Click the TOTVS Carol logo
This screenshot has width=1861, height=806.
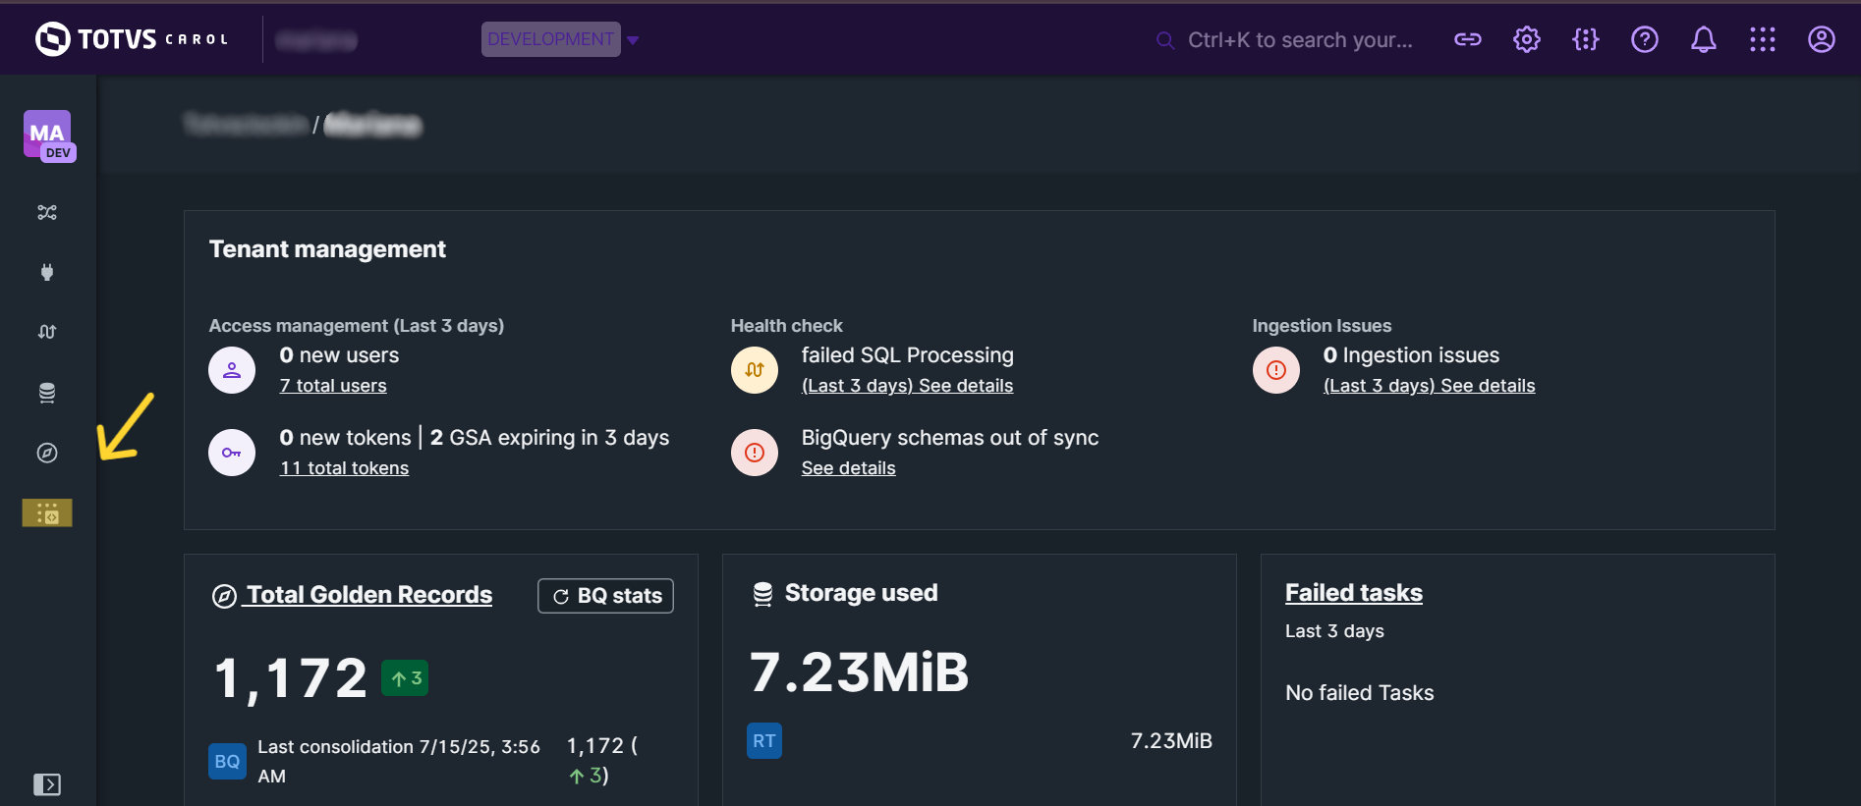(x=132, y=39)
